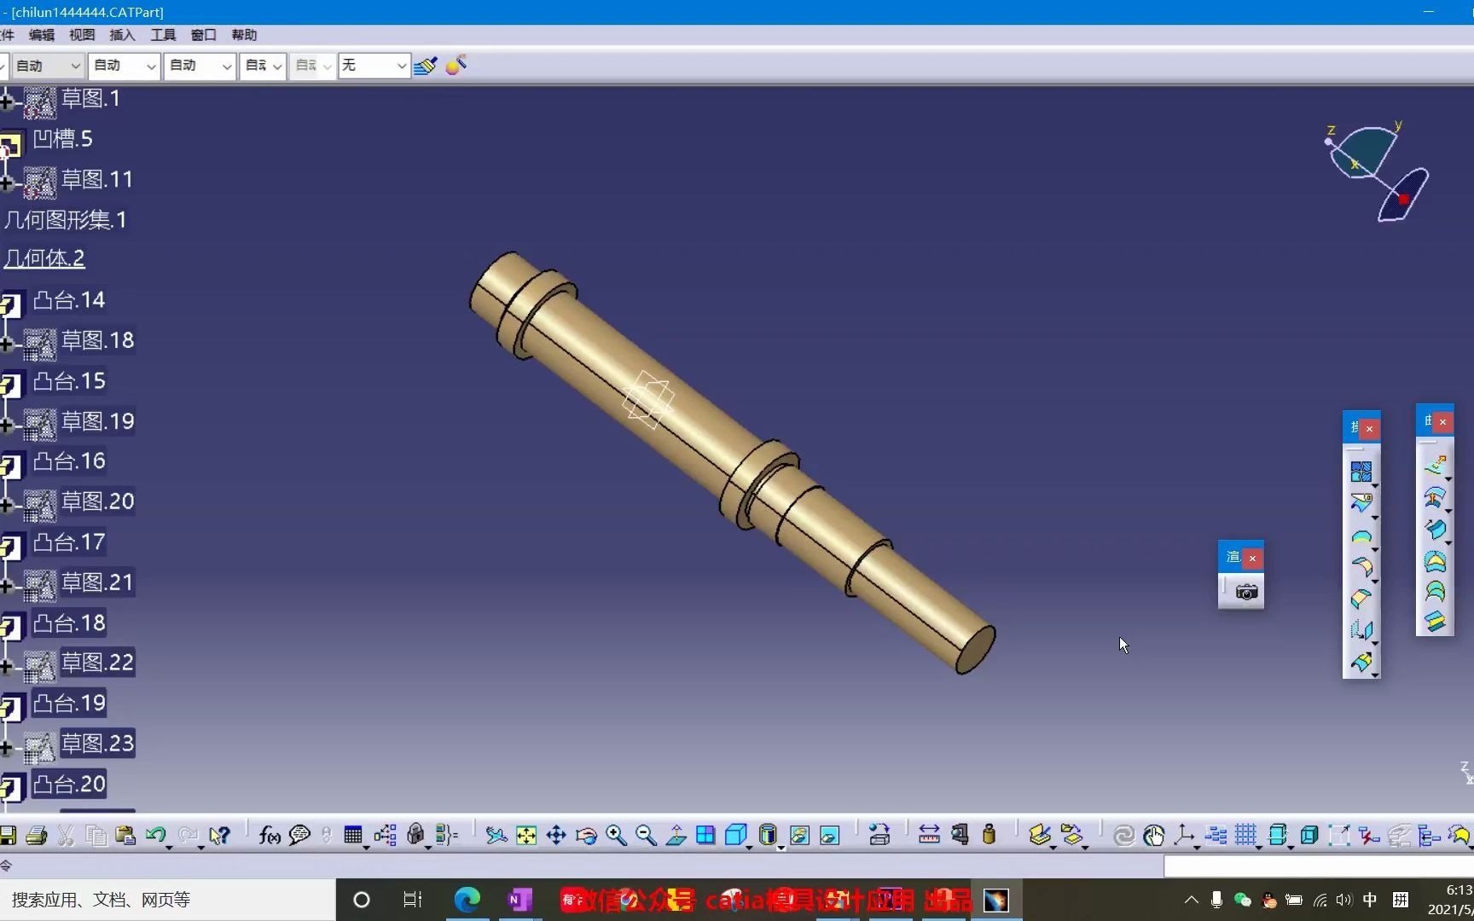Click the capture camera icon in floating toolbar
The width and height of the screenshot is (1474, 921).
1246,592
